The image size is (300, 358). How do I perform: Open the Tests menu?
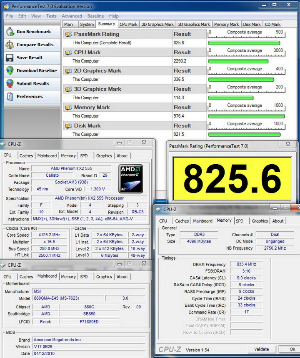click(51, 16)
